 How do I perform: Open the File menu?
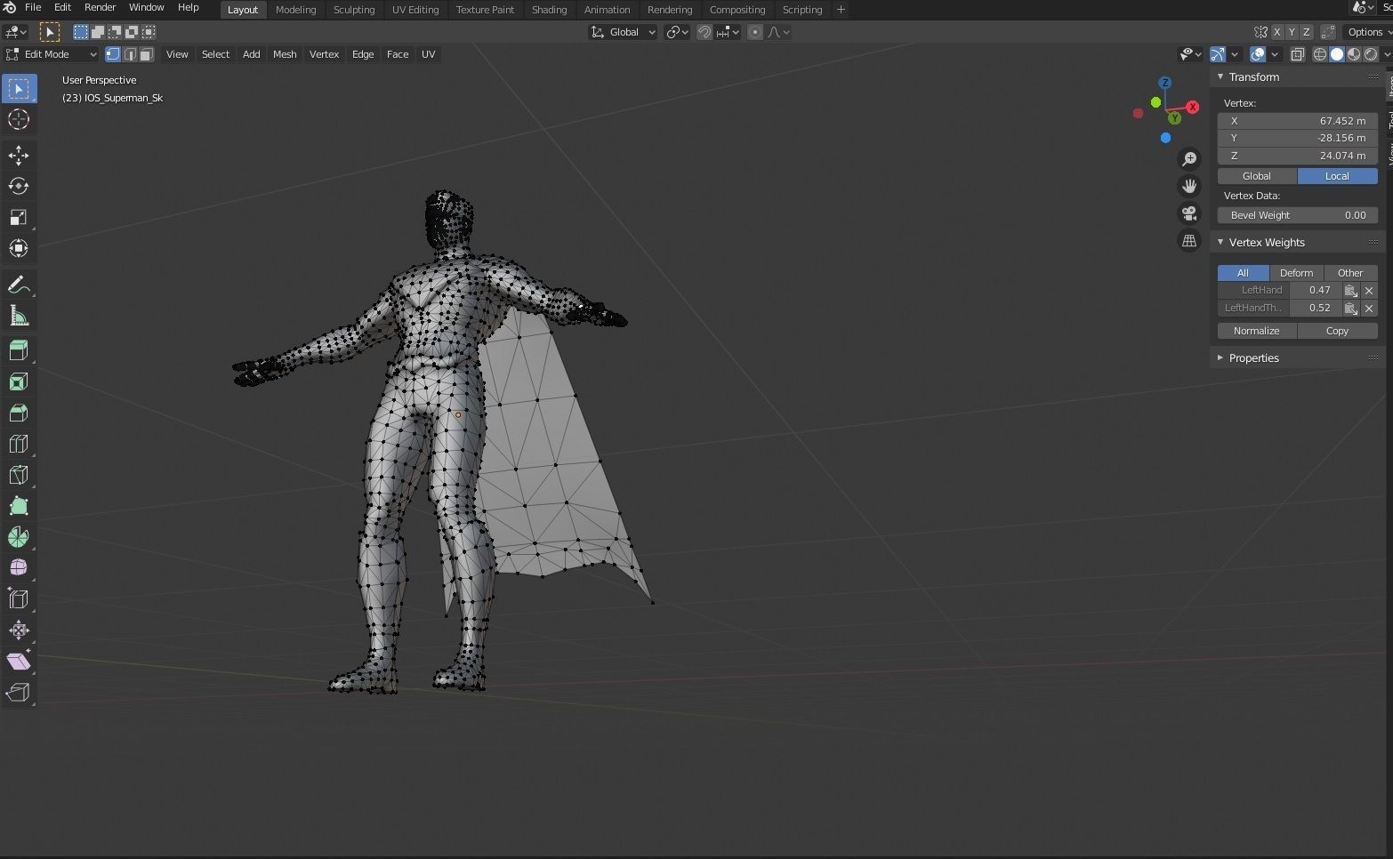click(x=33, y=7)
